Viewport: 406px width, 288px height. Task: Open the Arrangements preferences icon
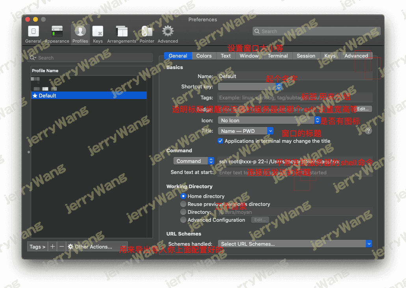point(121,34)
